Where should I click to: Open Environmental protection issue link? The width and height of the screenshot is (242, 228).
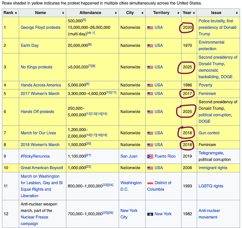pos(211,45)
